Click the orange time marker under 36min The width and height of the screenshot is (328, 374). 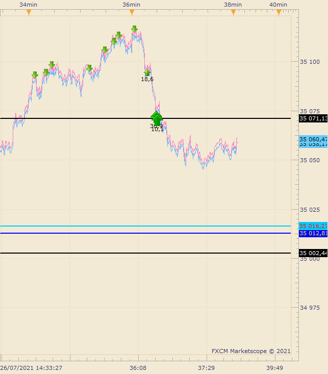tap(132, 12)
